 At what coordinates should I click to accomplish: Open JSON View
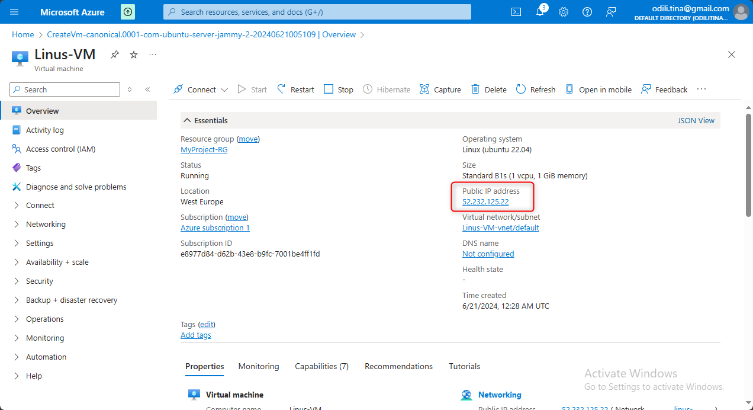696,120
